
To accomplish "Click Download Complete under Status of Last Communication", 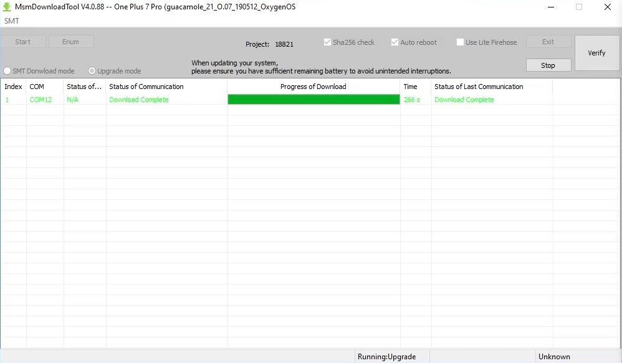I will coord(464,100).
